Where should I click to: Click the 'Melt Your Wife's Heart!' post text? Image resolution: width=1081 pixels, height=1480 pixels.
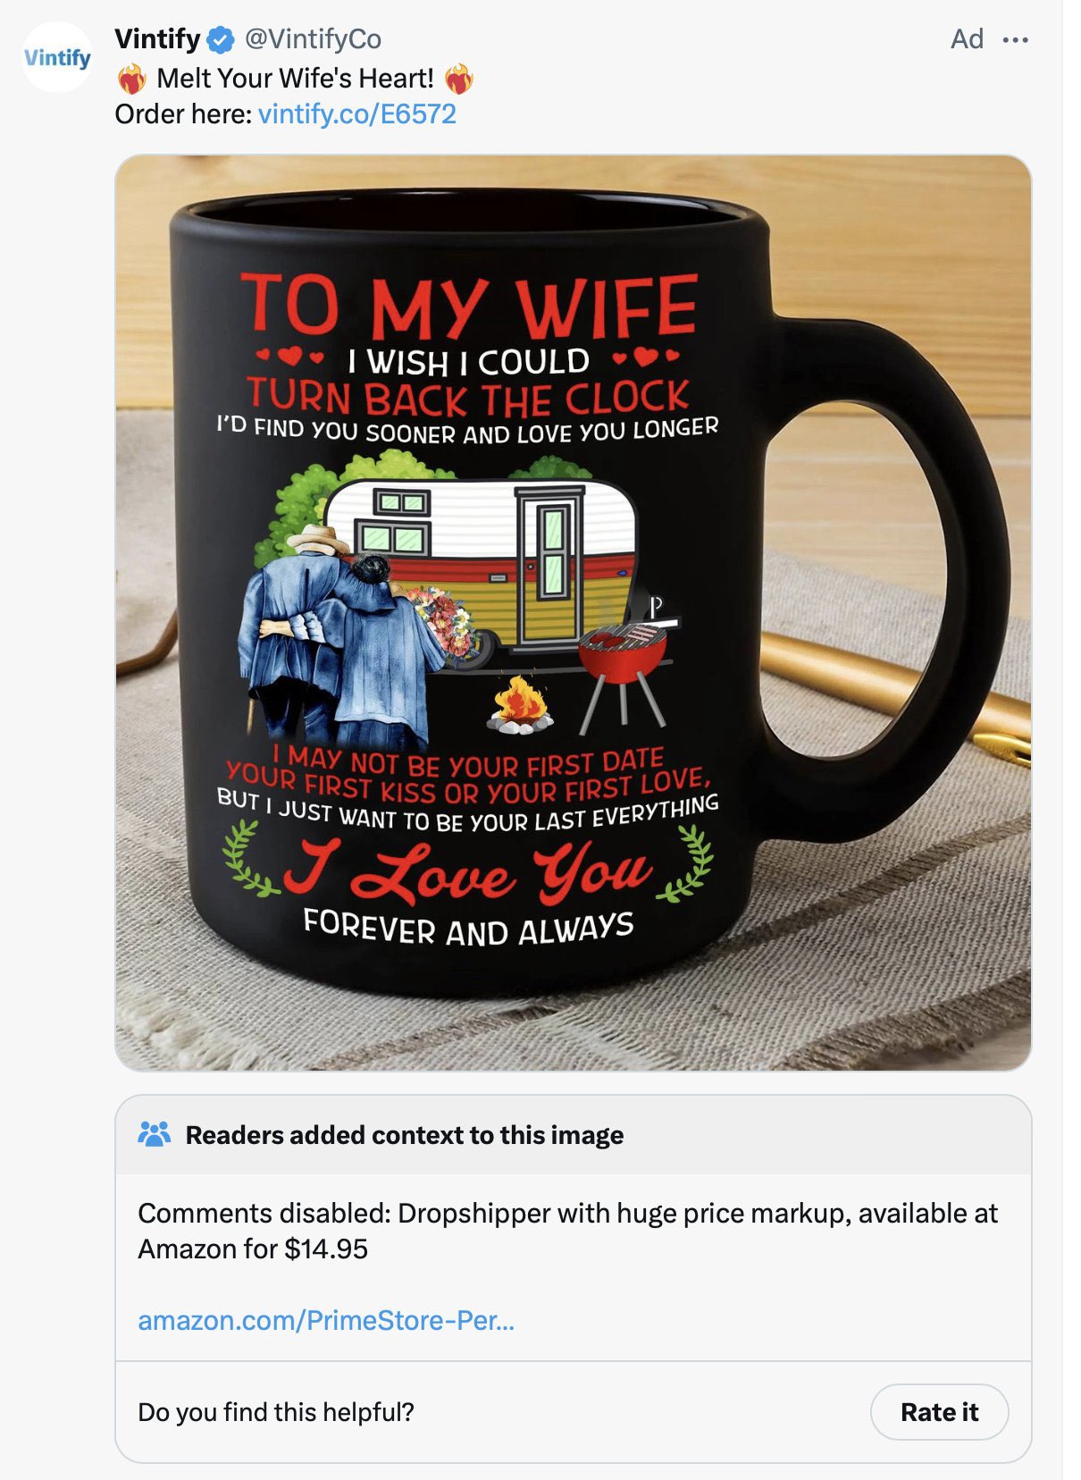pos(295,79)
